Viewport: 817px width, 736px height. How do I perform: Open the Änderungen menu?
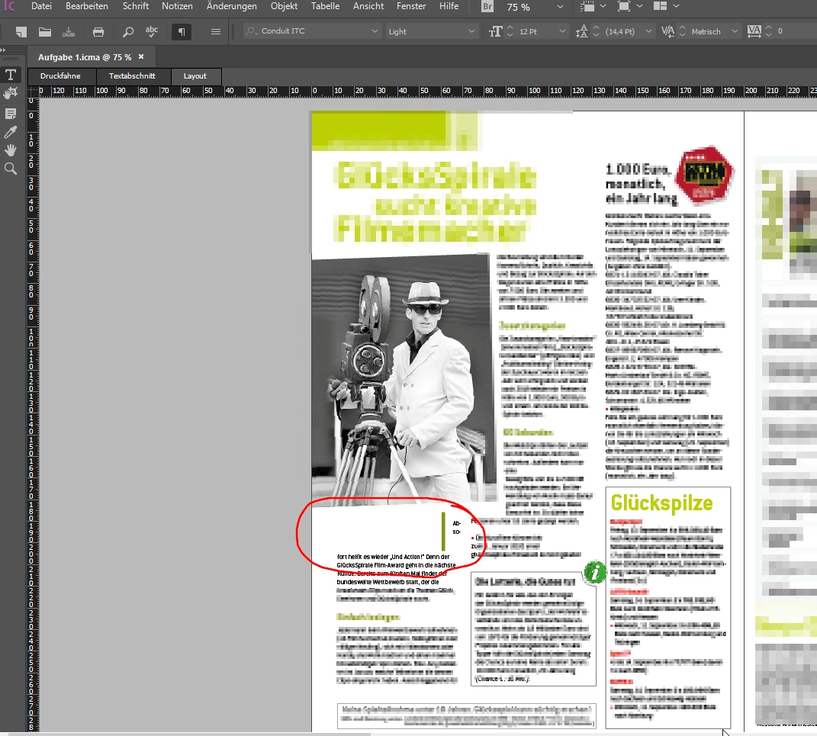point(232,6)
